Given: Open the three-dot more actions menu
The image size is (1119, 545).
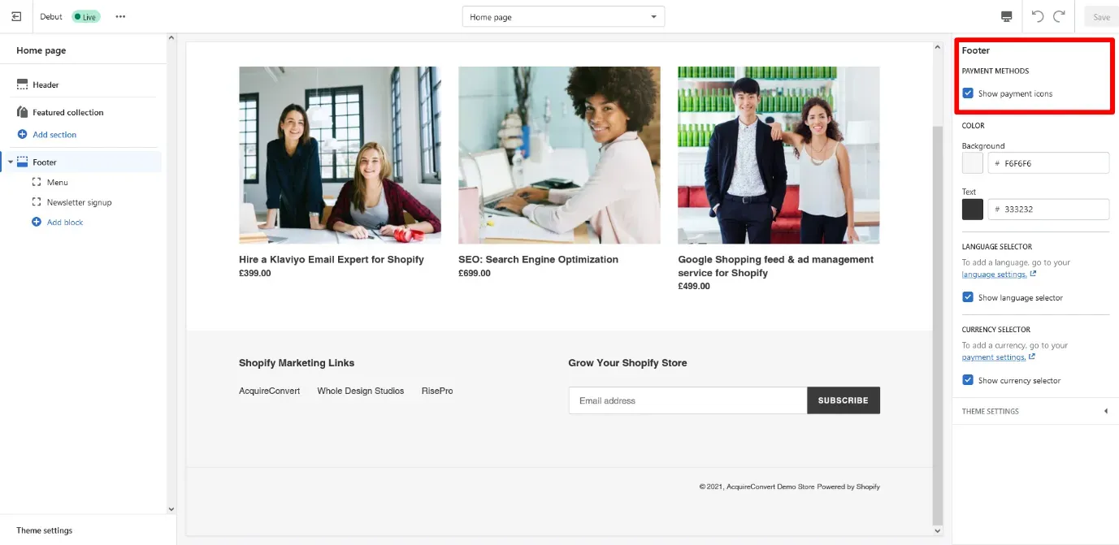Looking at the screenshot, I should [x=120, y=16].
